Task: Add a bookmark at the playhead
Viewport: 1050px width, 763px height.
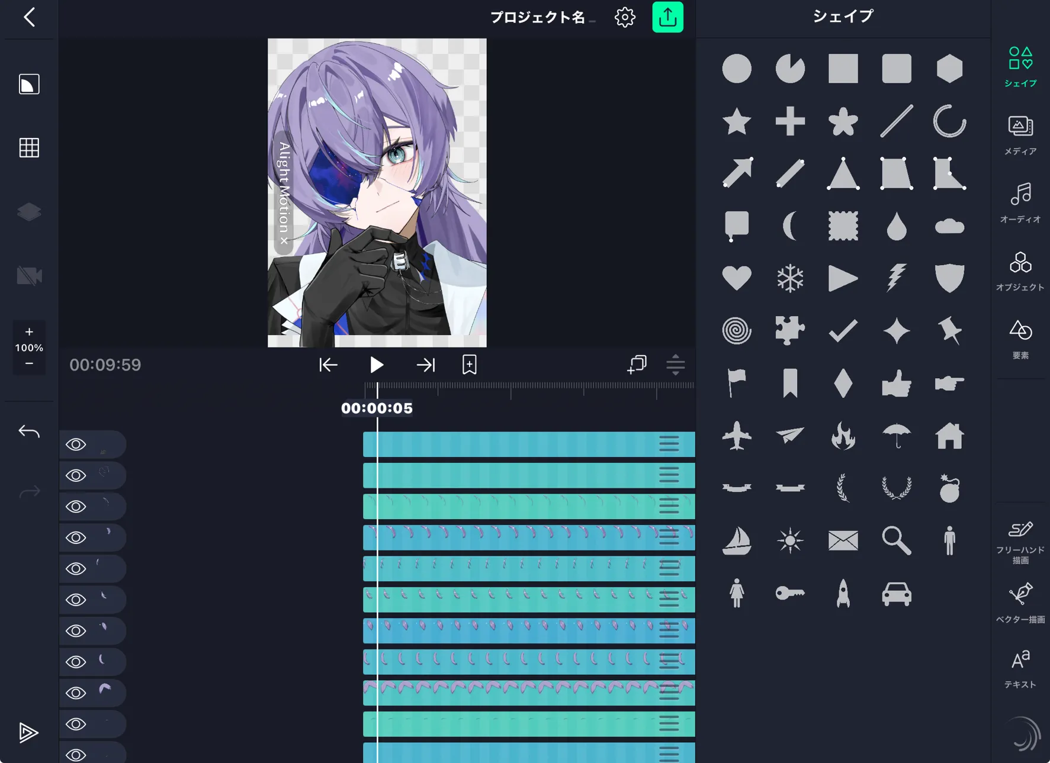Action: [x=470, y=365]
